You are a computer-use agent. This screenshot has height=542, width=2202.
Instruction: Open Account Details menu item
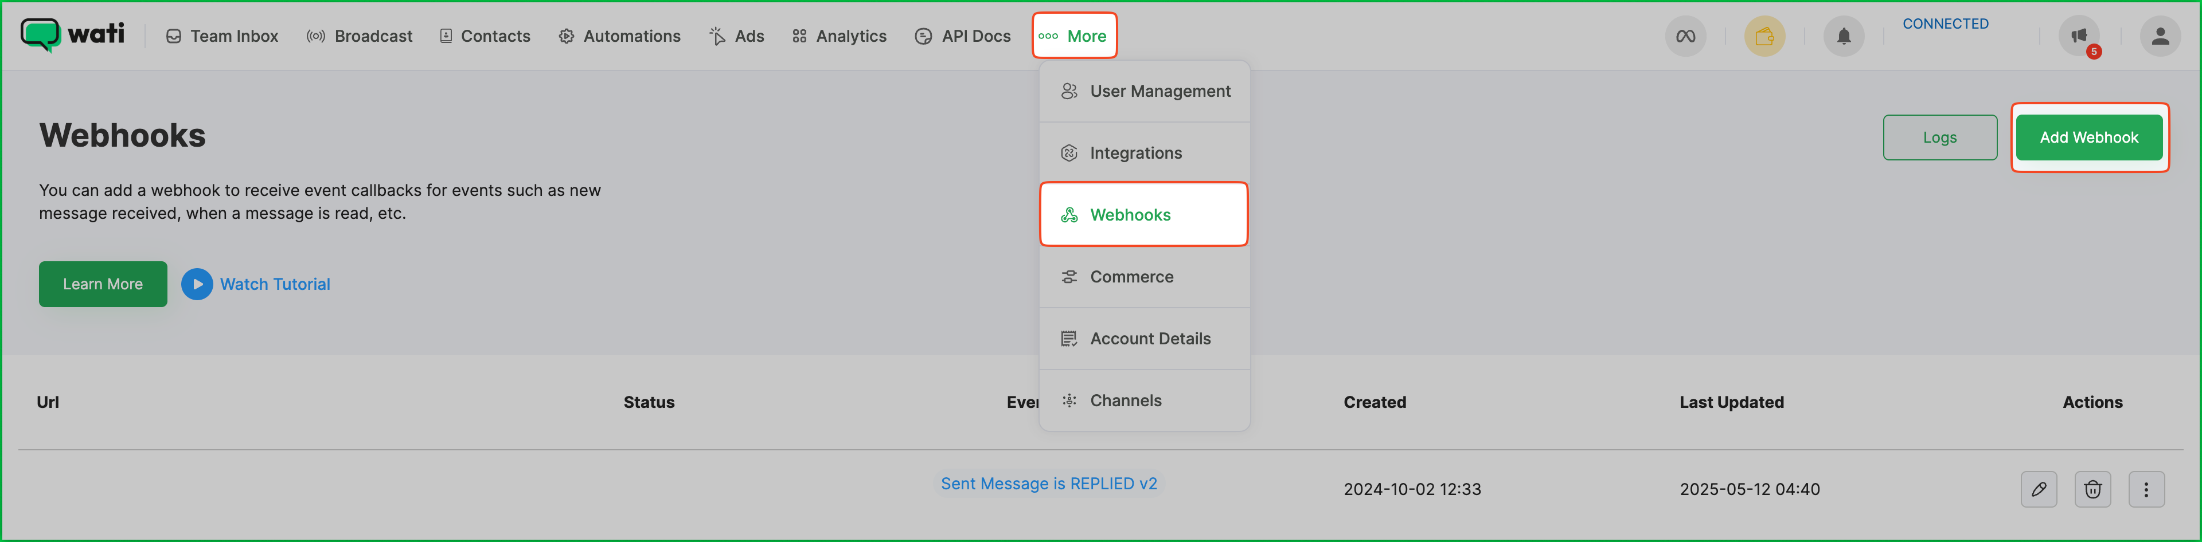(1149, 339)
